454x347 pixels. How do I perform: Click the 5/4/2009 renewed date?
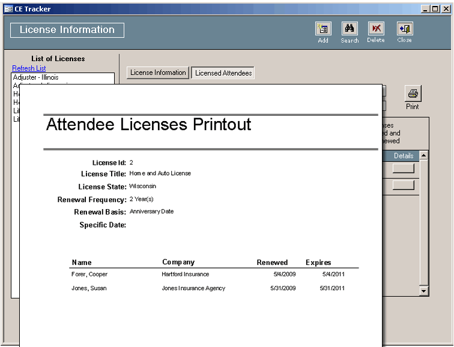[x=285, y=274]
